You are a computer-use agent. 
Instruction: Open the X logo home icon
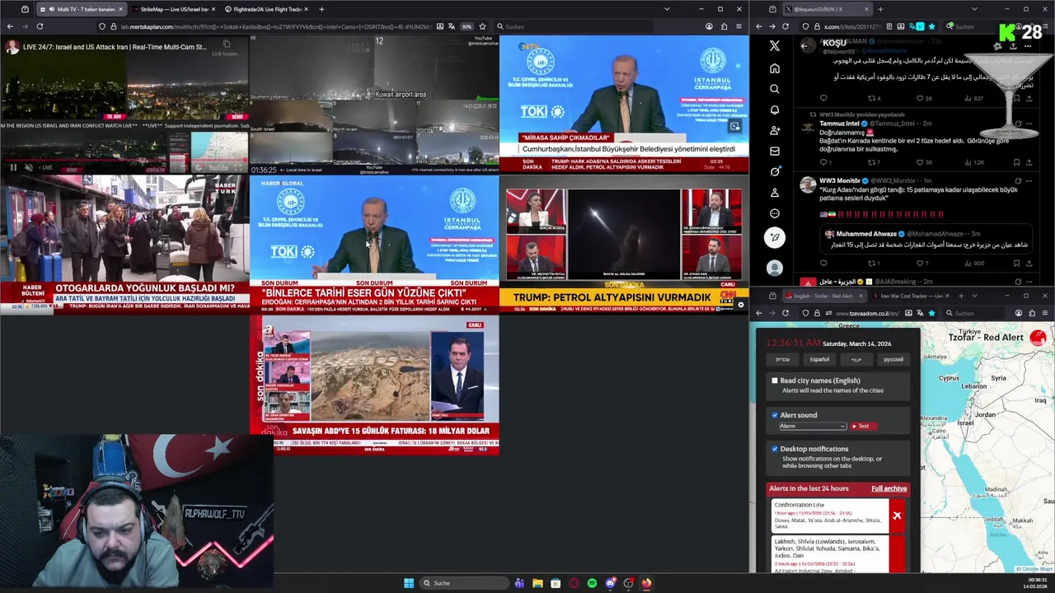774,46
